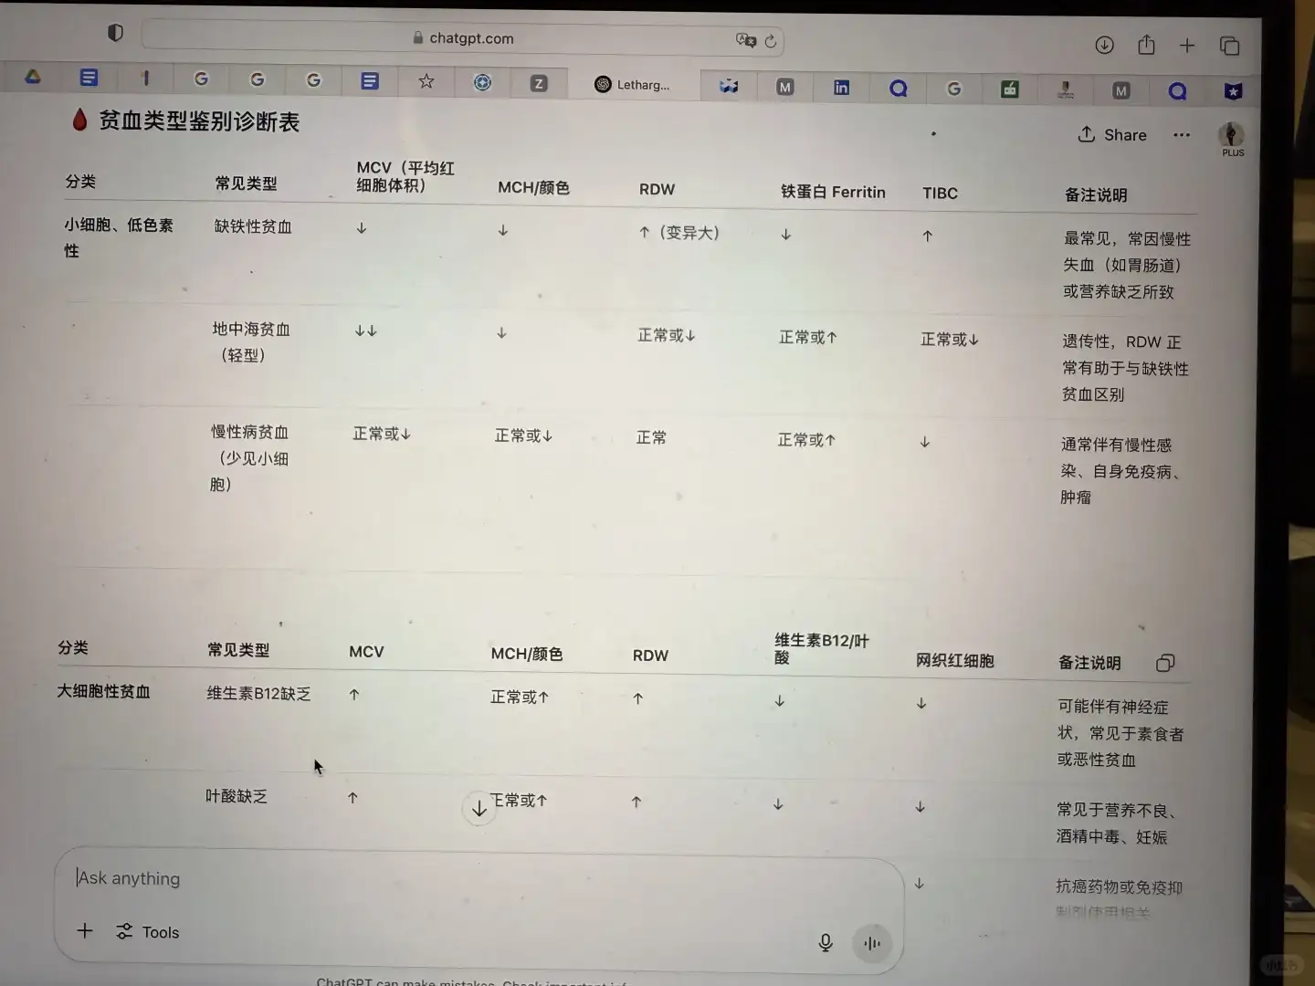
Task: Open voice mode with the waveform icon
Action: [871, 942]
